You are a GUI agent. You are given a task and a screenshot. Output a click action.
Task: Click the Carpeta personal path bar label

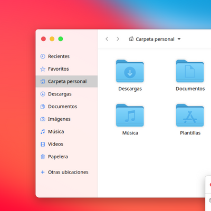(155, 39)
